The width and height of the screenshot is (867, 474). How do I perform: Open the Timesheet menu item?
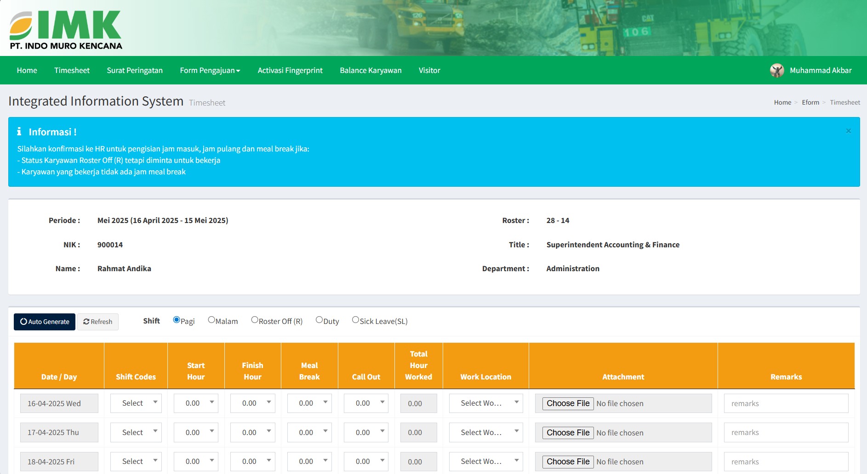click(x=72, y=70)
